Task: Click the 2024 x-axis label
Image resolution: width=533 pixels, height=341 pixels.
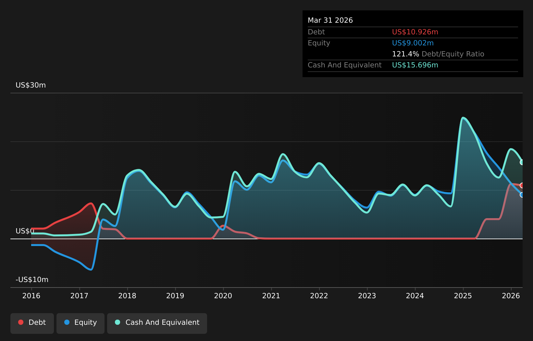Action: click(415, 296)
